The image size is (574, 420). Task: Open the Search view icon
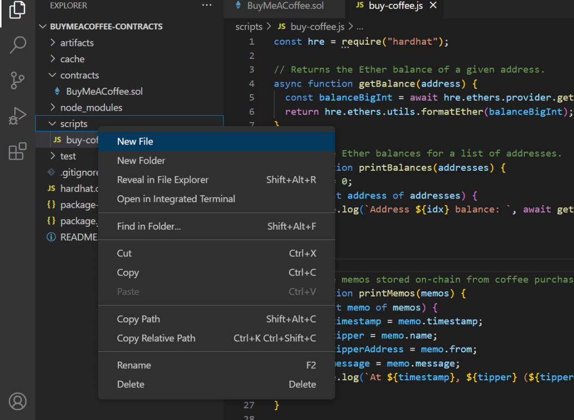pos(17,45)
